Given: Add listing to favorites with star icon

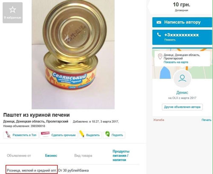Looking at the screenshot, I should pos(12,13).
